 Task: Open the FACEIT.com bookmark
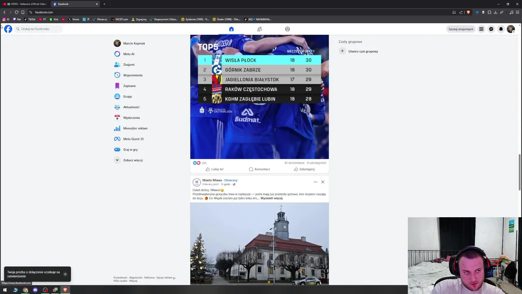pyautogui.click(x=120, y=19)
